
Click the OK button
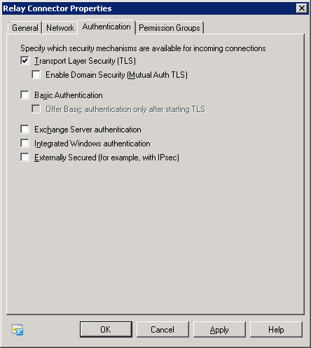coord(106,329)
